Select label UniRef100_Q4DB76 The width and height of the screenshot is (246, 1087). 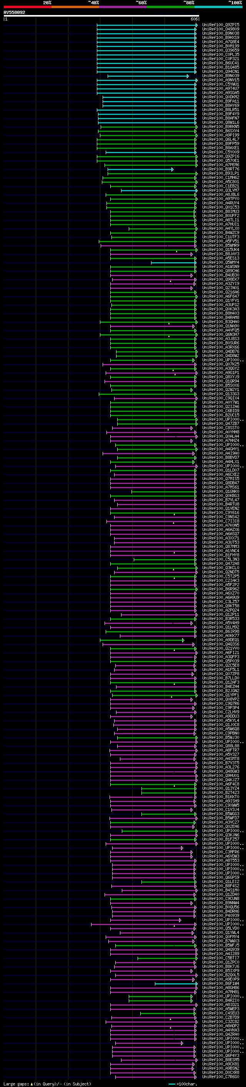(221, 352)
